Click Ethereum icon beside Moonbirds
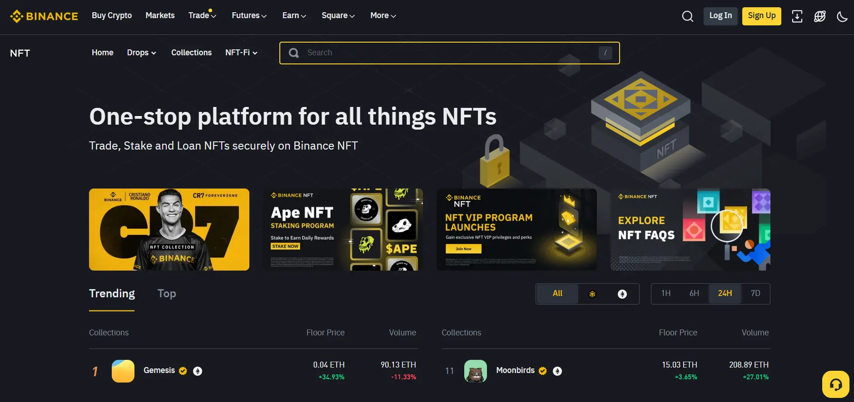This screenshot has height=402, width=854. (x=557, y=371)
